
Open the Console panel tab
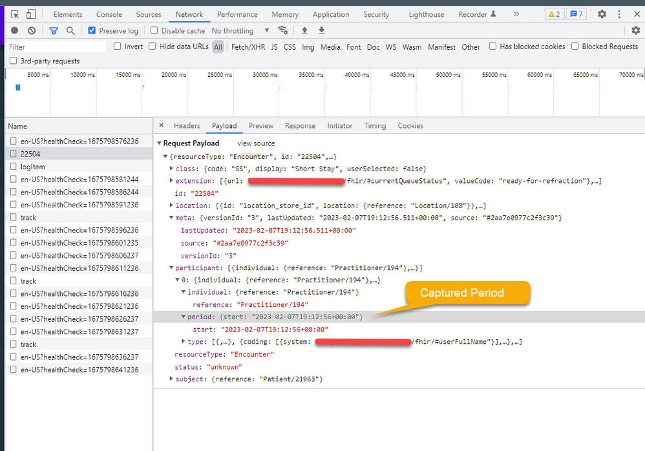click(109, 14)
